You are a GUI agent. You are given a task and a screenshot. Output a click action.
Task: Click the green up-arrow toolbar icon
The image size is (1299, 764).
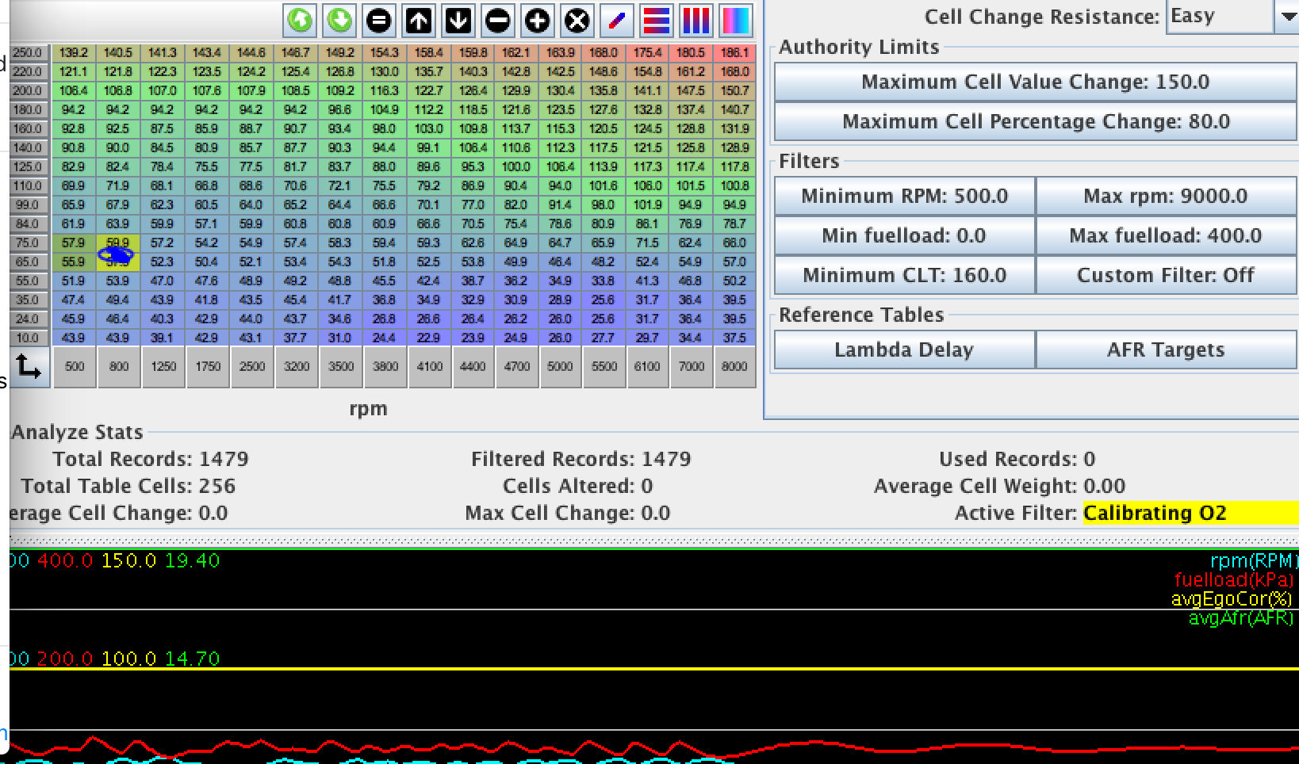point(300,20)
